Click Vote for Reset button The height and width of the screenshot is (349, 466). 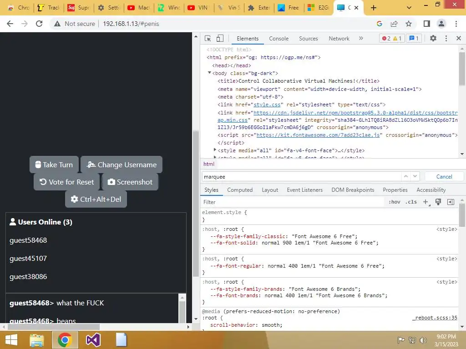pyautogui.click(x=66, y=182)
